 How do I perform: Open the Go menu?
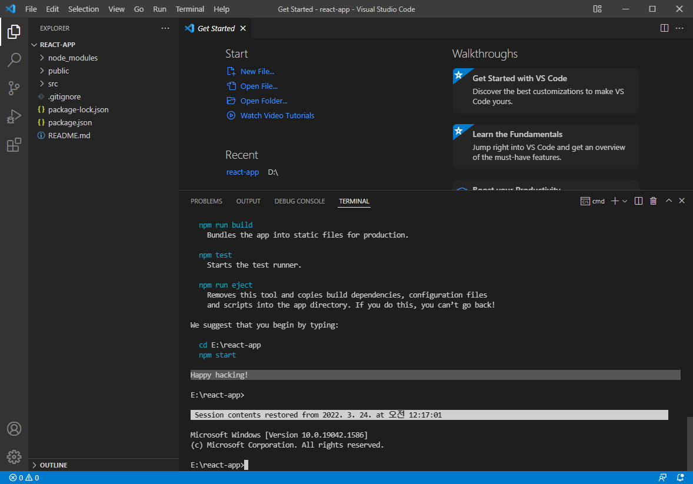pyautogui.click(x=139, y=9)
